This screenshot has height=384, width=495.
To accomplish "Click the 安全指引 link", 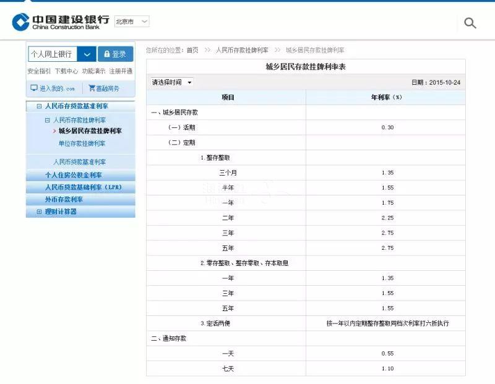I will (x=38, y=71).
